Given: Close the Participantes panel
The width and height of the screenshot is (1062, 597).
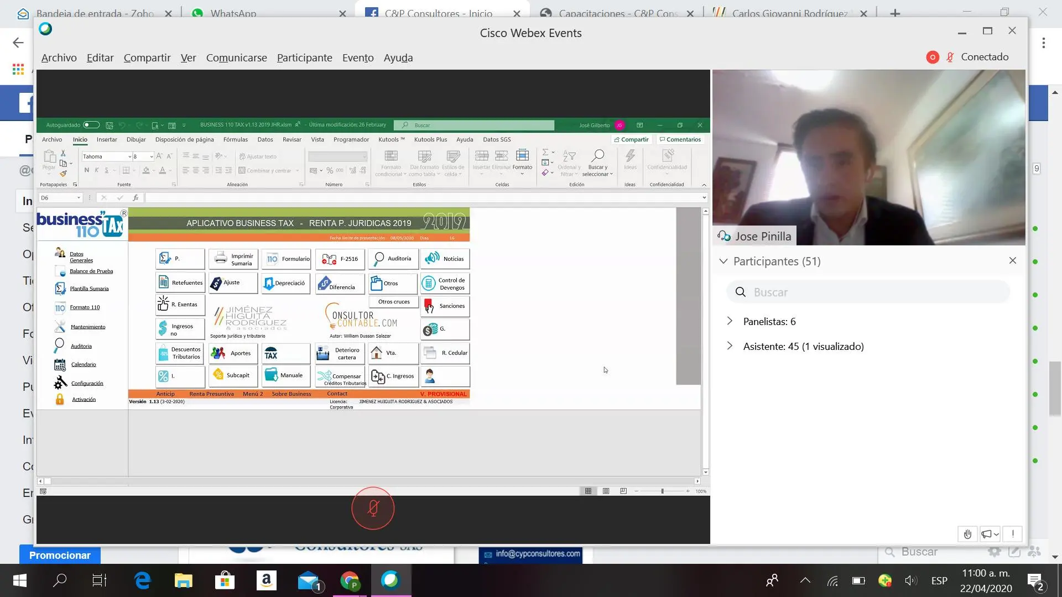Looking at the screenshot, I should click(1013, 260).
